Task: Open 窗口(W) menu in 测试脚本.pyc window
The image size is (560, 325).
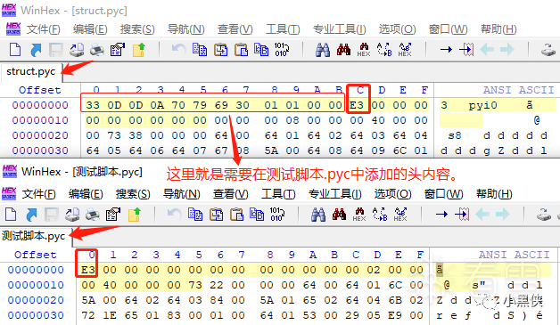Action: click(443, 194)
